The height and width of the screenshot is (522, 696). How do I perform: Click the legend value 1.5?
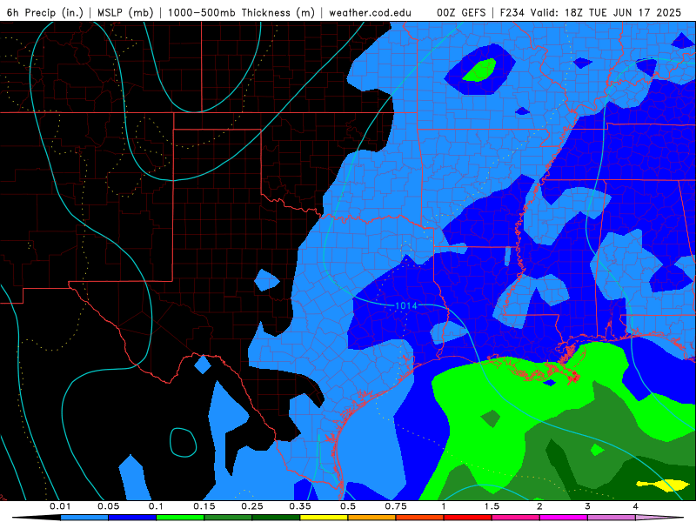492,506
